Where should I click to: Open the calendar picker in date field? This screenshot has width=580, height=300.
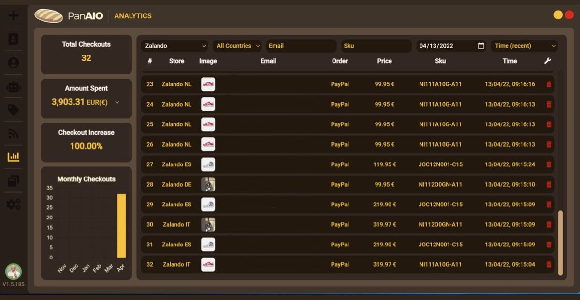[481, 46]
